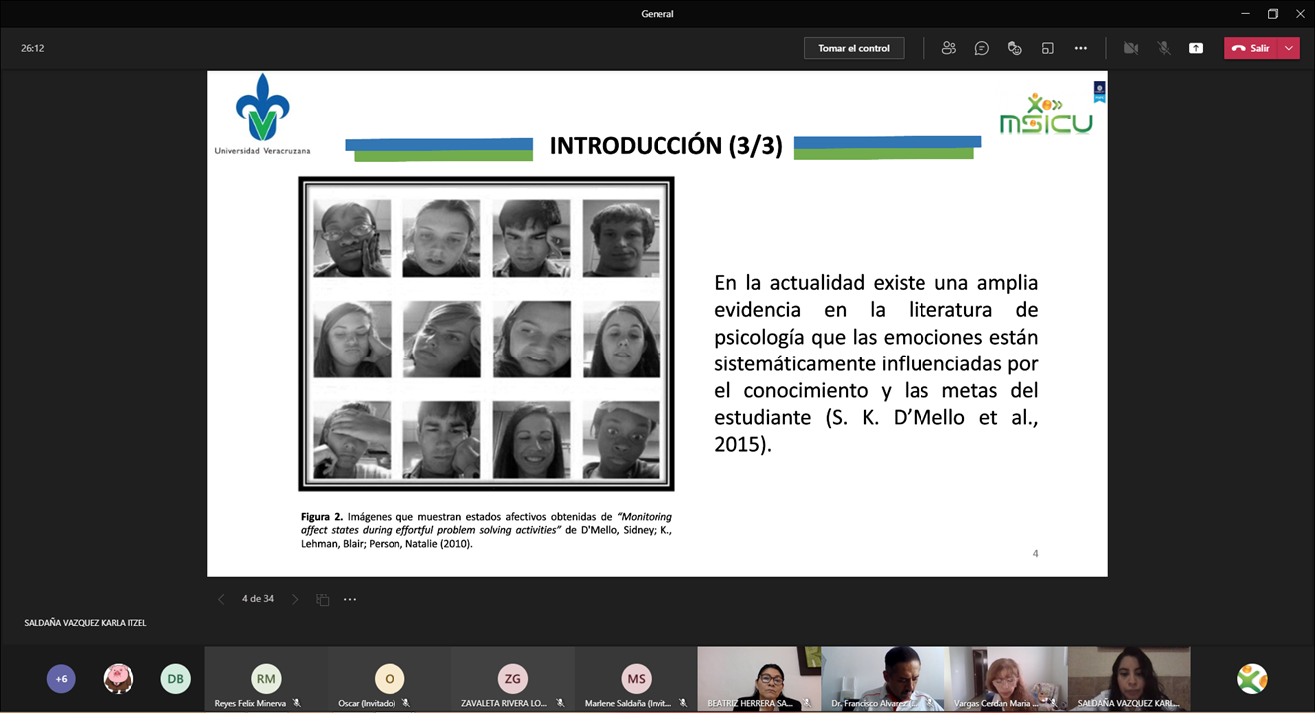Select BEATRIZ HERRERA video tile
This screenshot has width=1315, height=713.
pos(758,678)
